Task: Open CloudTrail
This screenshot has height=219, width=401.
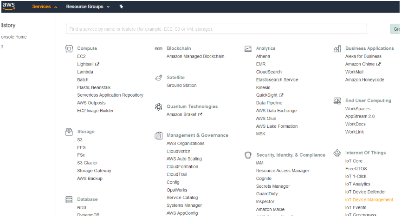Action: pyautogui.click(x=177, y=174)
